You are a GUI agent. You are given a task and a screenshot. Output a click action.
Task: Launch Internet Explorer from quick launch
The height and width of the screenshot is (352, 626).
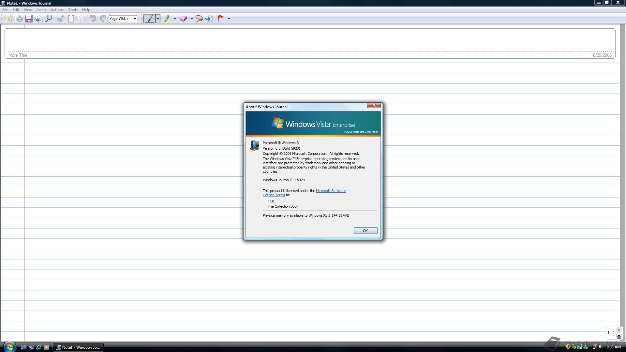39,347
